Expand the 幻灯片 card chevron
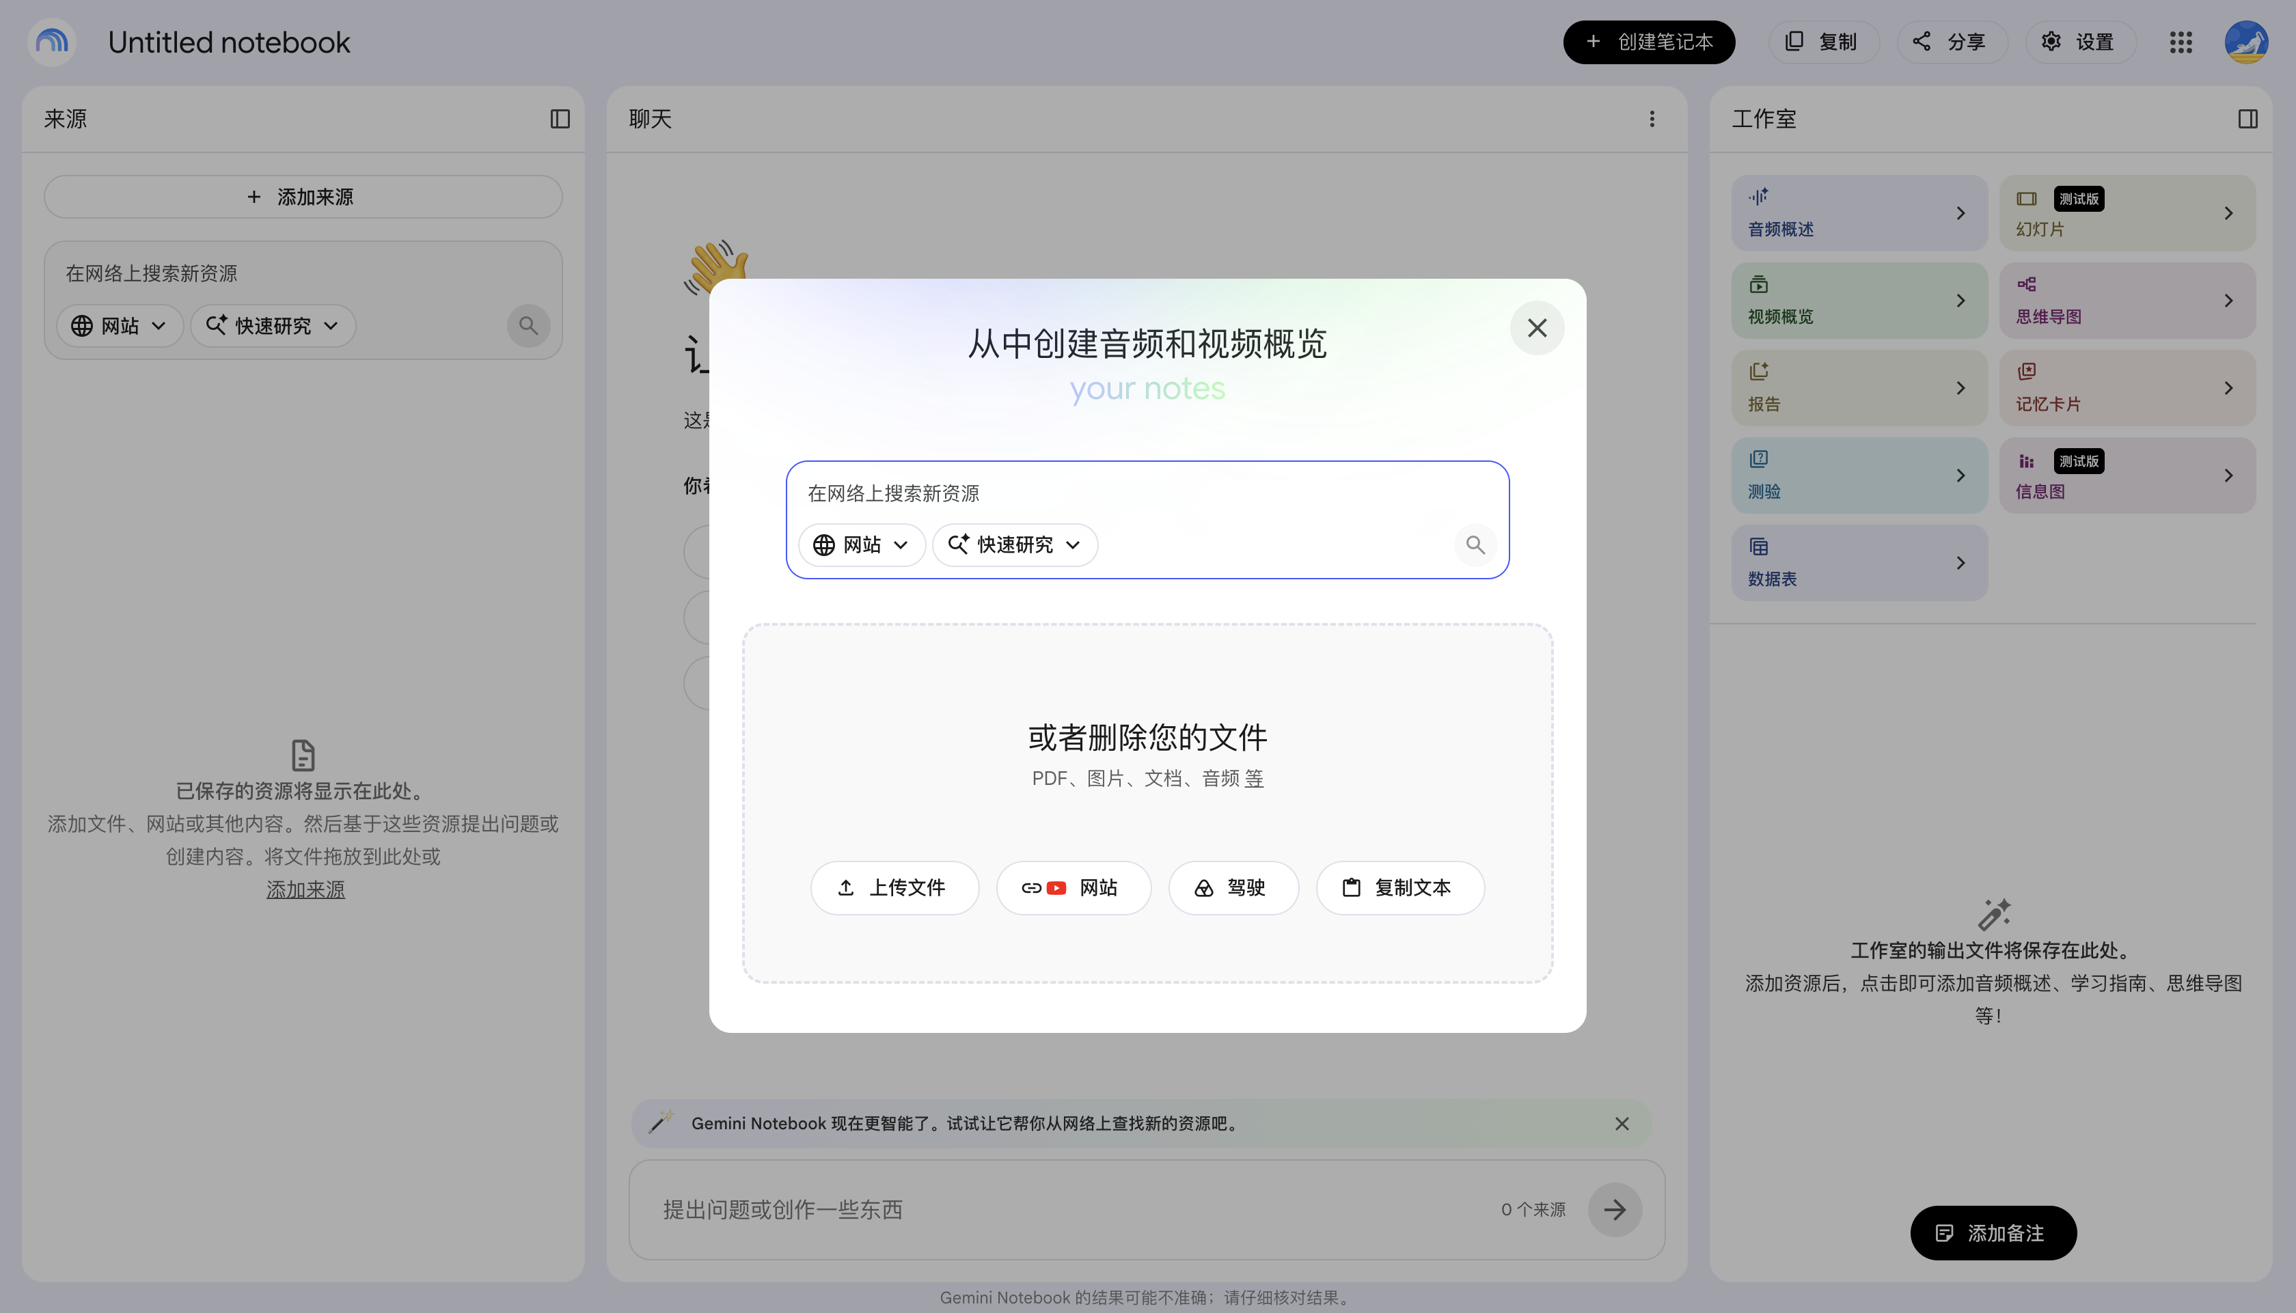The image size is (2296, 1313). [x=2228, y=213]
